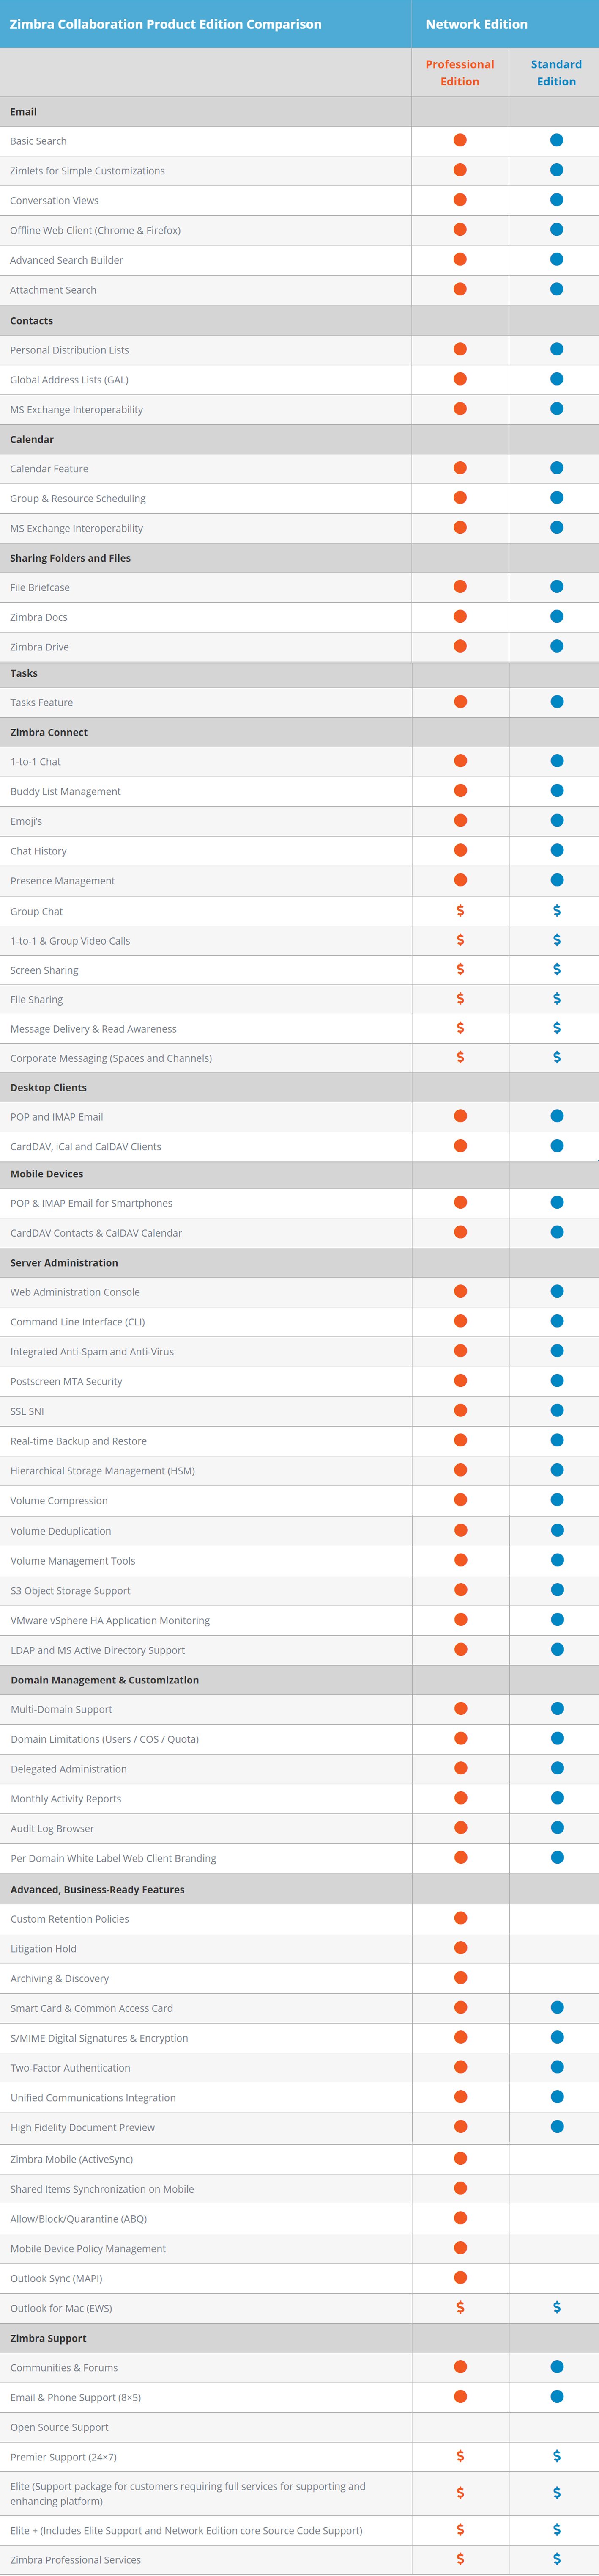This screenshot has height=2576, width=599.
Task: Click Standard dollar sign for Screen Sharing
Action: [556, 970]
